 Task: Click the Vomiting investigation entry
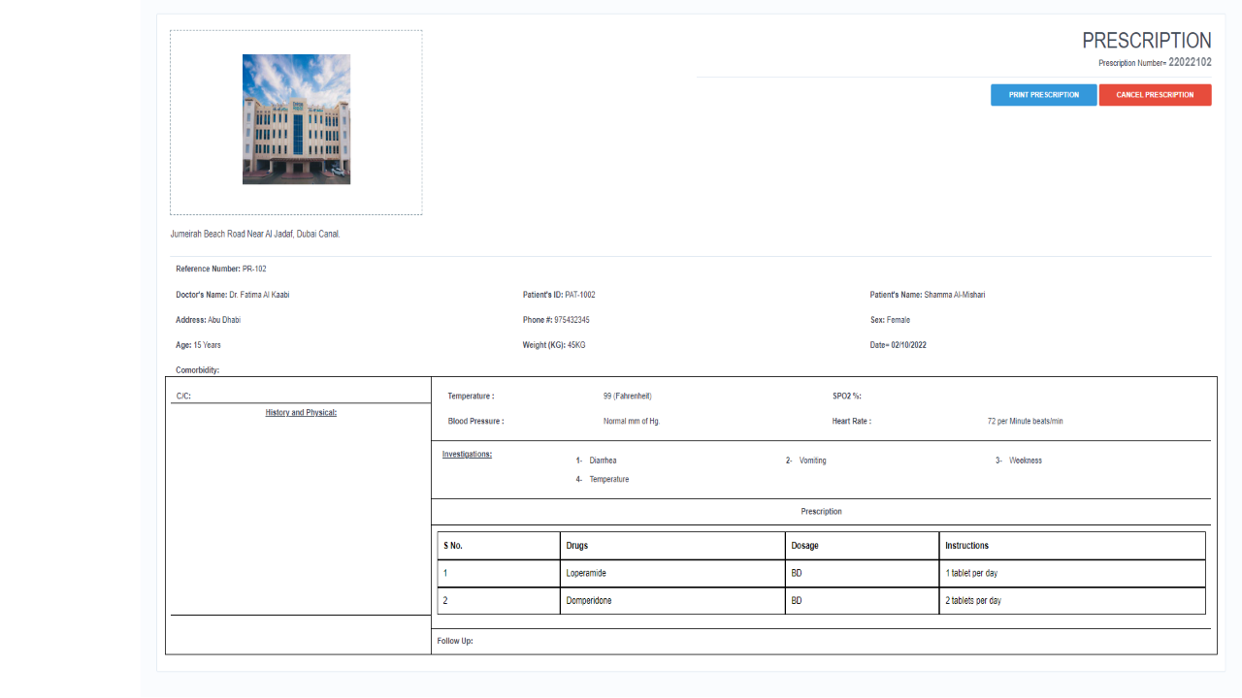(812, 460)
